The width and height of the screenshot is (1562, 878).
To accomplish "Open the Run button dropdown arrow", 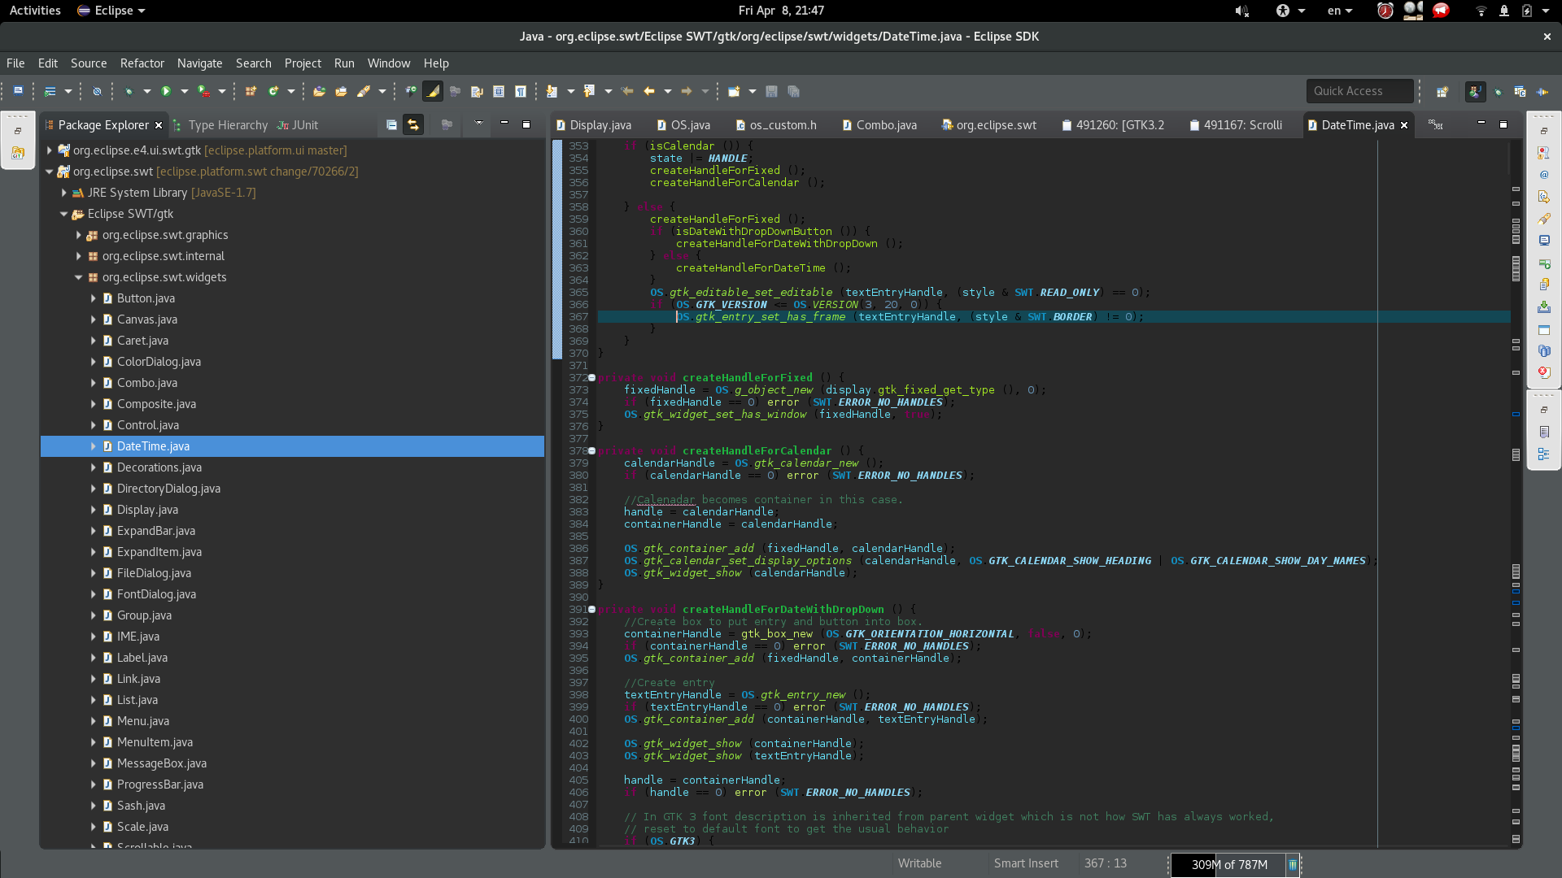I will pos(184,91).
